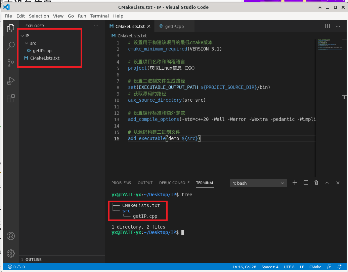Open the Manage gear settings icon
Screen dimensions: 348x272
tap(10, 253)
